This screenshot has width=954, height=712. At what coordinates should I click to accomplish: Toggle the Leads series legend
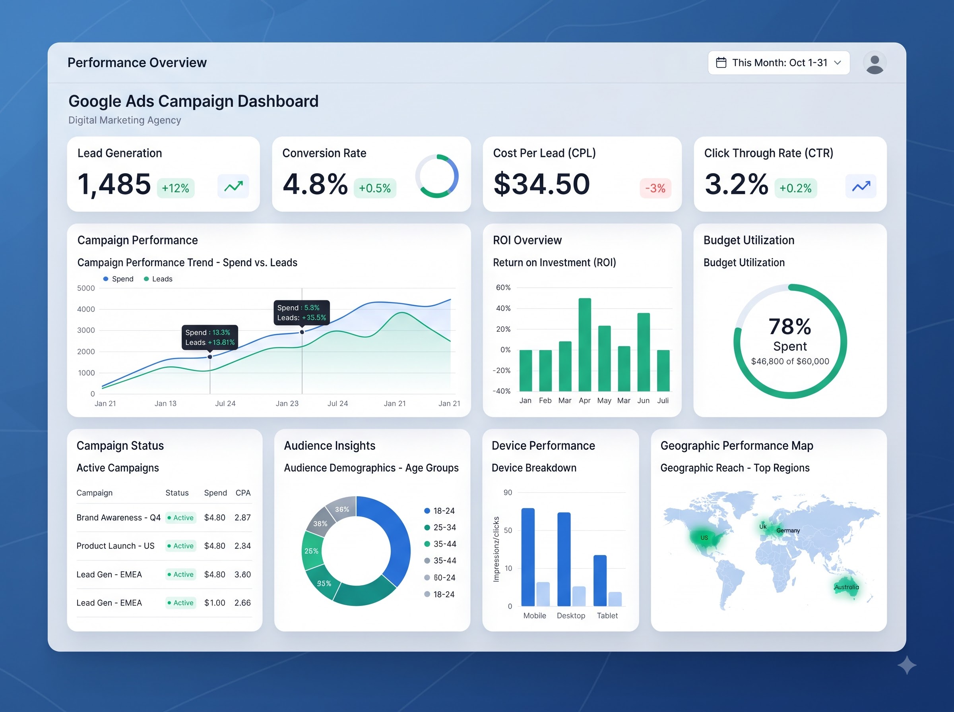(158, 279)
